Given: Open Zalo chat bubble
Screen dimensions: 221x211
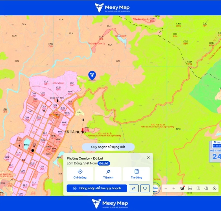Looking at the screenshot, I should (x=156, y=188).
